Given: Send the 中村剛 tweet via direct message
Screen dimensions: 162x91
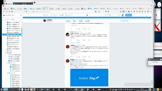Looking at the screenshot, I should (x=89, y=40).
